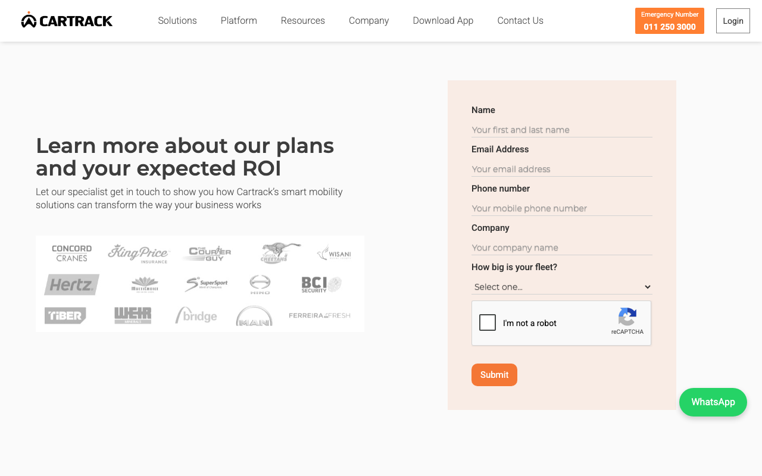Expand the fleet size dropdown
Screen dimensions: 762x476
(562, 287)
